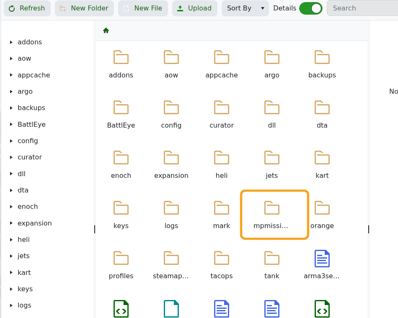Open the heli folder icon in grid
The height and width of the screenshot is (318, 398).
point(222,157)
